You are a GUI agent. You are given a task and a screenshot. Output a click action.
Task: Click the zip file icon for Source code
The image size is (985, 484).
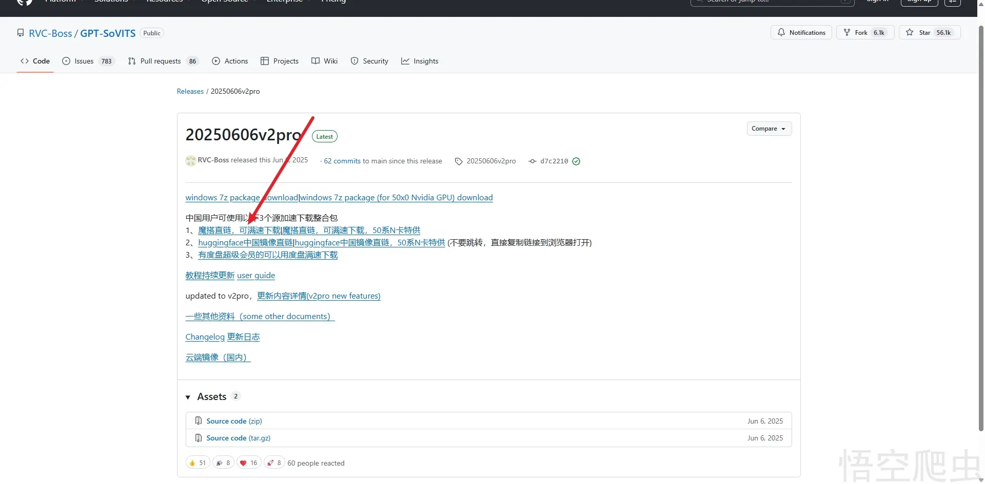199,421
